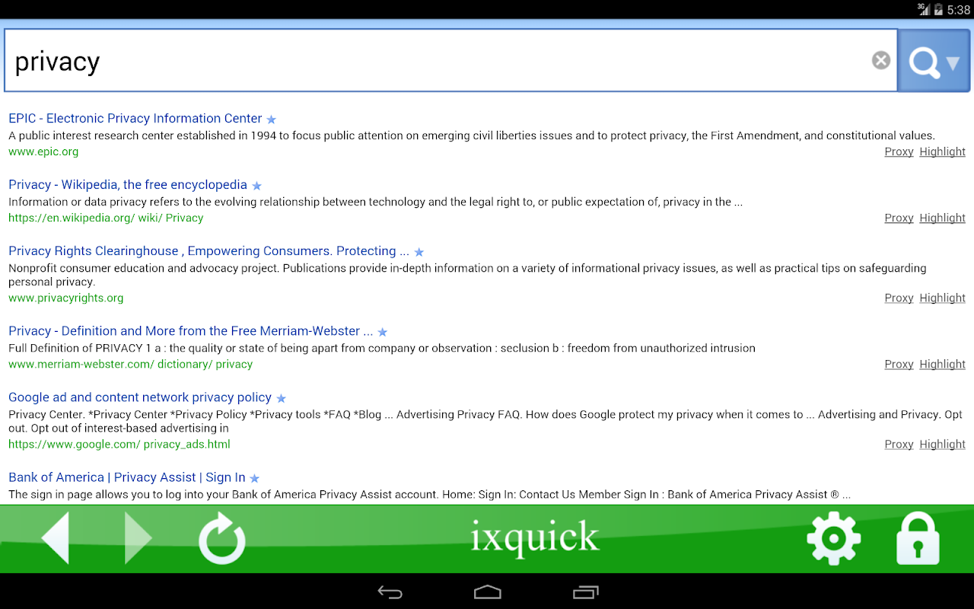Click the www.epic.org URL

(43, 151)
